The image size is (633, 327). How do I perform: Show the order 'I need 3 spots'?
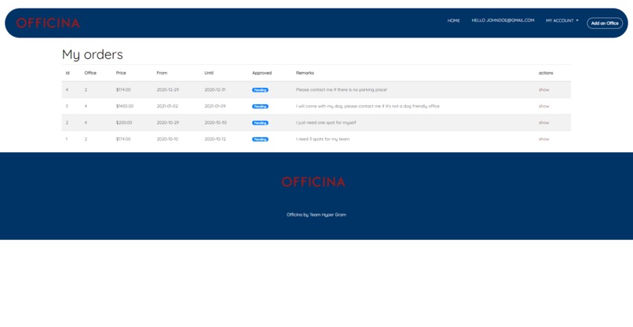pos(543,139)
